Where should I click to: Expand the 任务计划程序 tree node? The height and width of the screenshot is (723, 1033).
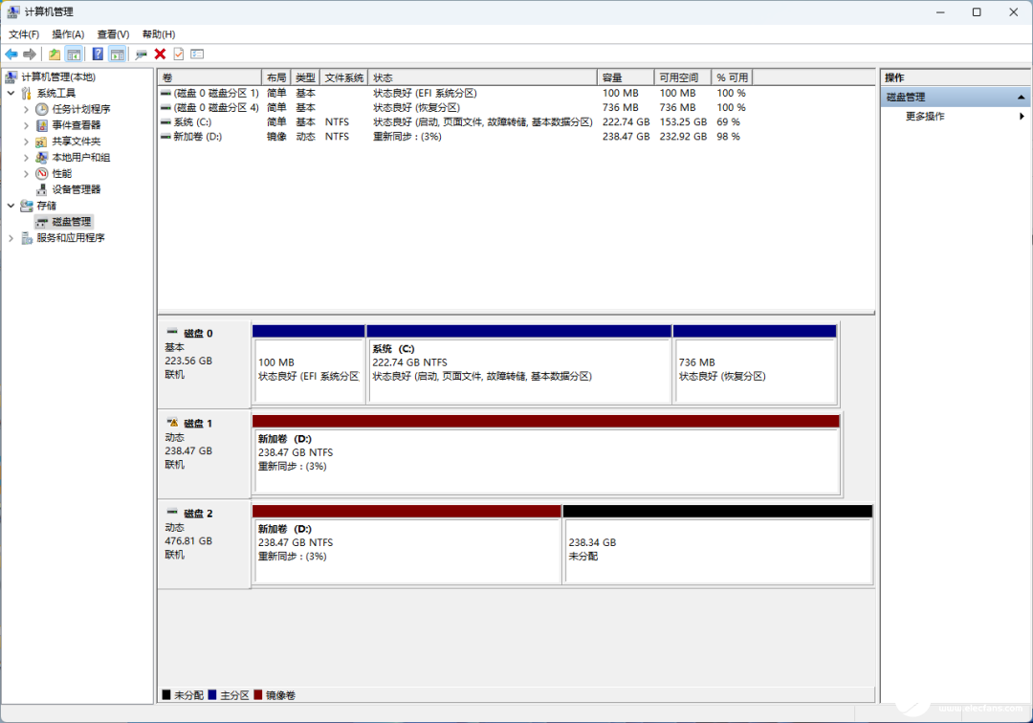pos(26,108)
